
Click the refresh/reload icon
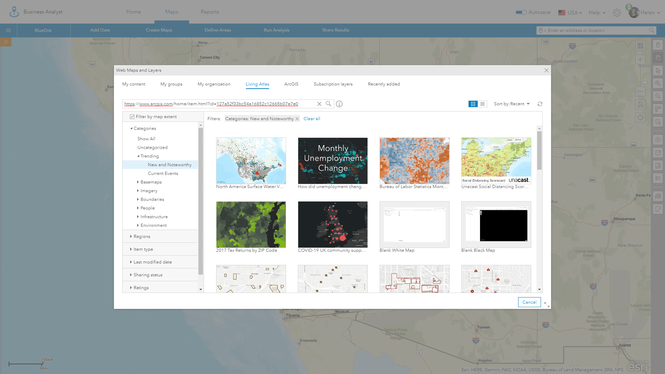[x=540, y=104]
